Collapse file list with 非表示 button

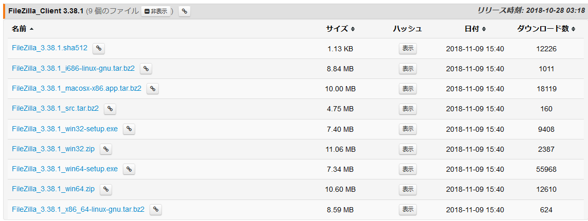156,11
